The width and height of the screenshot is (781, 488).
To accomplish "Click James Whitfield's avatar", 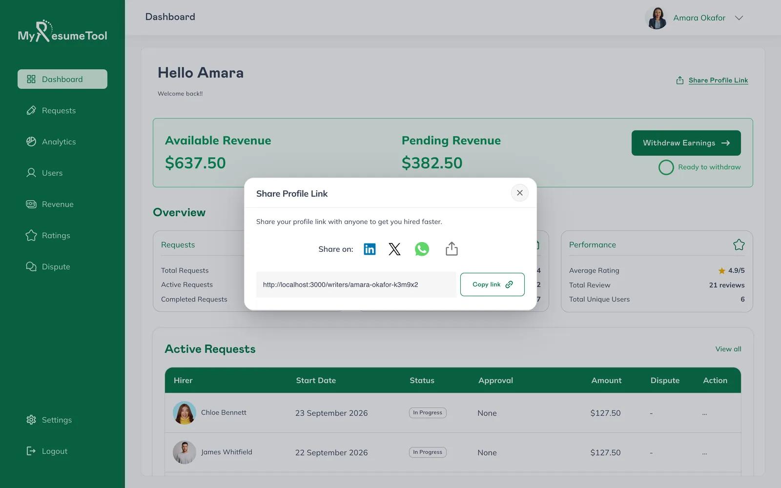I will (x=185, y=452).
